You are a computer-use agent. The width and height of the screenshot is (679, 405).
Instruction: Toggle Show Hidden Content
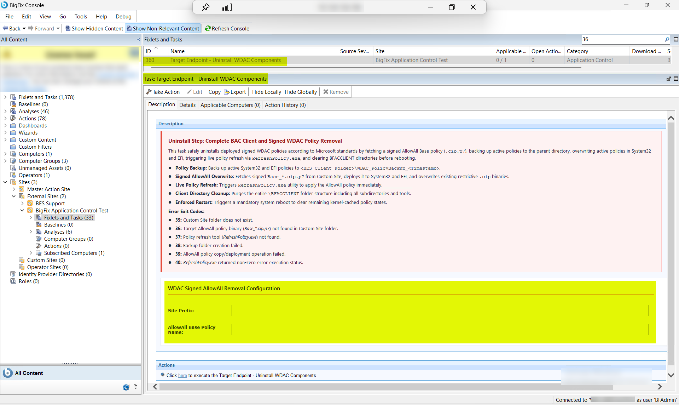[94, 28]
